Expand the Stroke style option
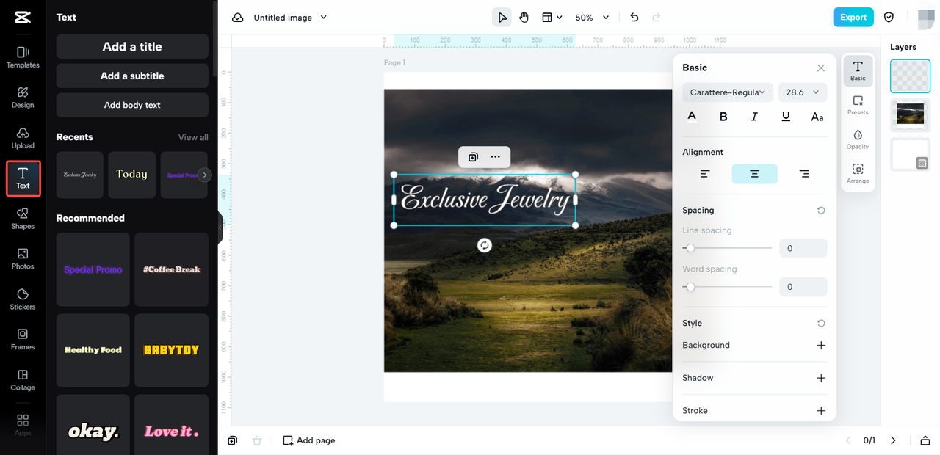 [x=821, y=411]
